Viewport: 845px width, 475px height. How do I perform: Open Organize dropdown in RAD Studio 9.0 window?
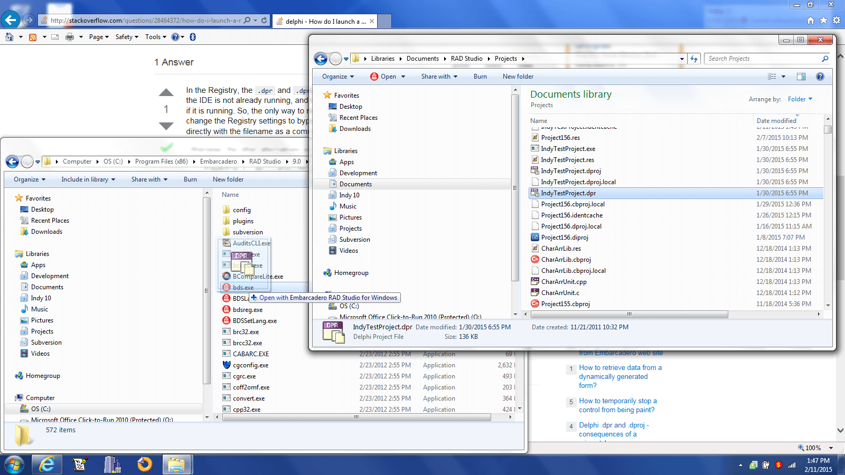pyautogui.click(x=30, y=179)
